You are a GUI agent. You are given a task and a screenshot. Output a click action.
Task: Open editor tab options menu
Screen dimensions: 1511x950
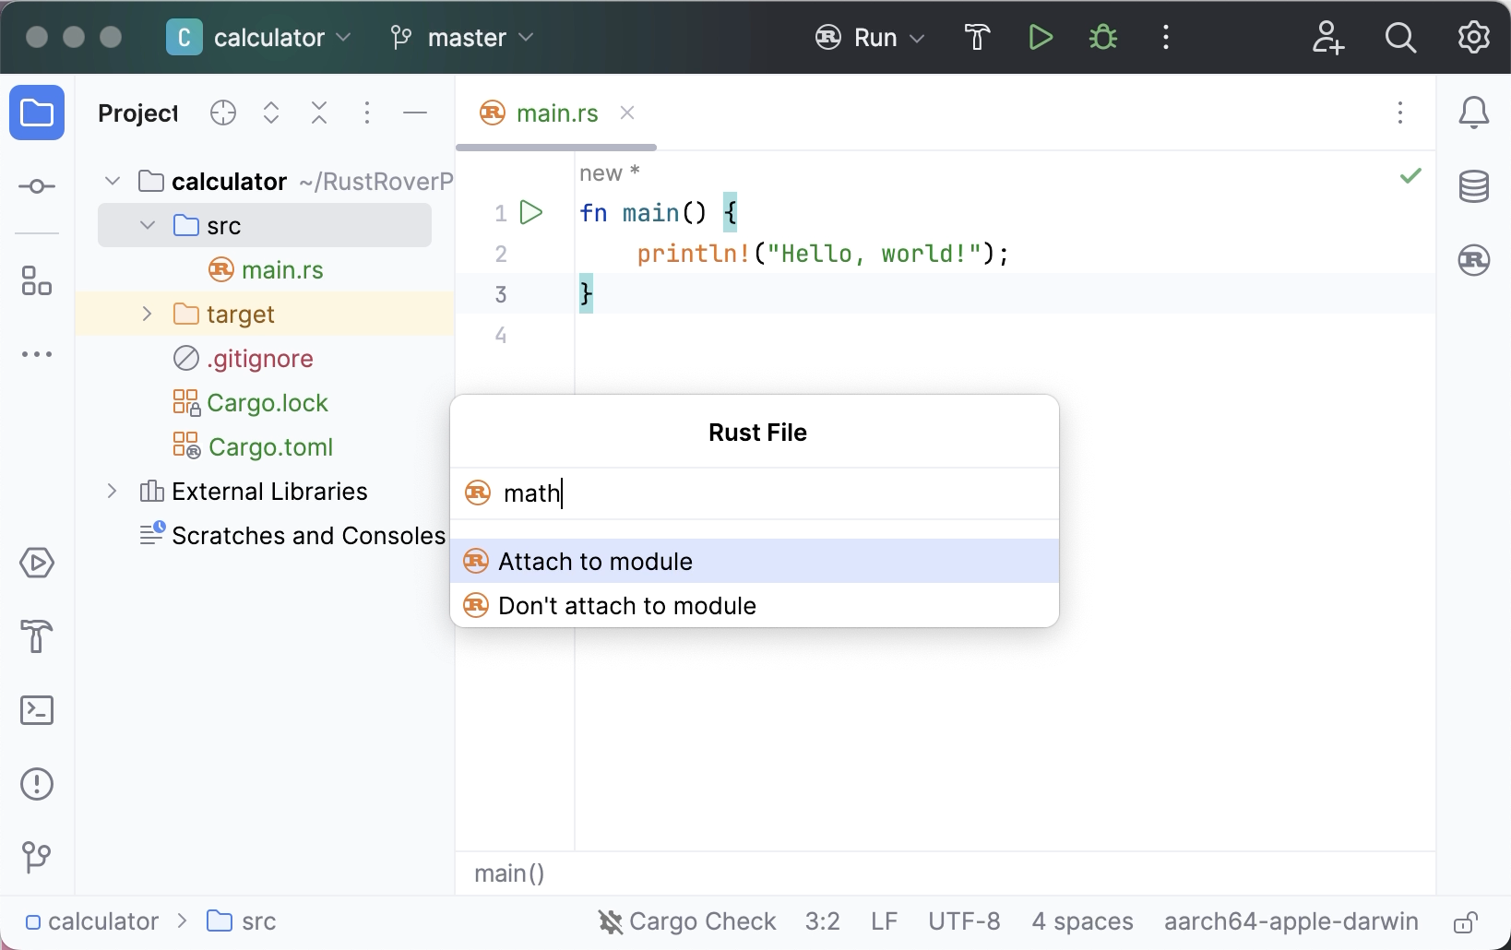tap(1400, 113)
